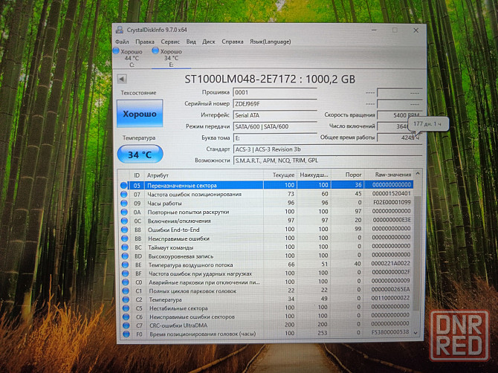Click status dot of row 07
The width and height of the screenshot is (498, 373).
[x=124, y=194]
